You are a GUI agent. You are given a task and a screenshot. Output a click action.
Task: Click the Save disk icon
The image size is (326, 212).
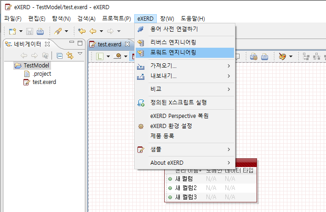(x=29, y=31)
